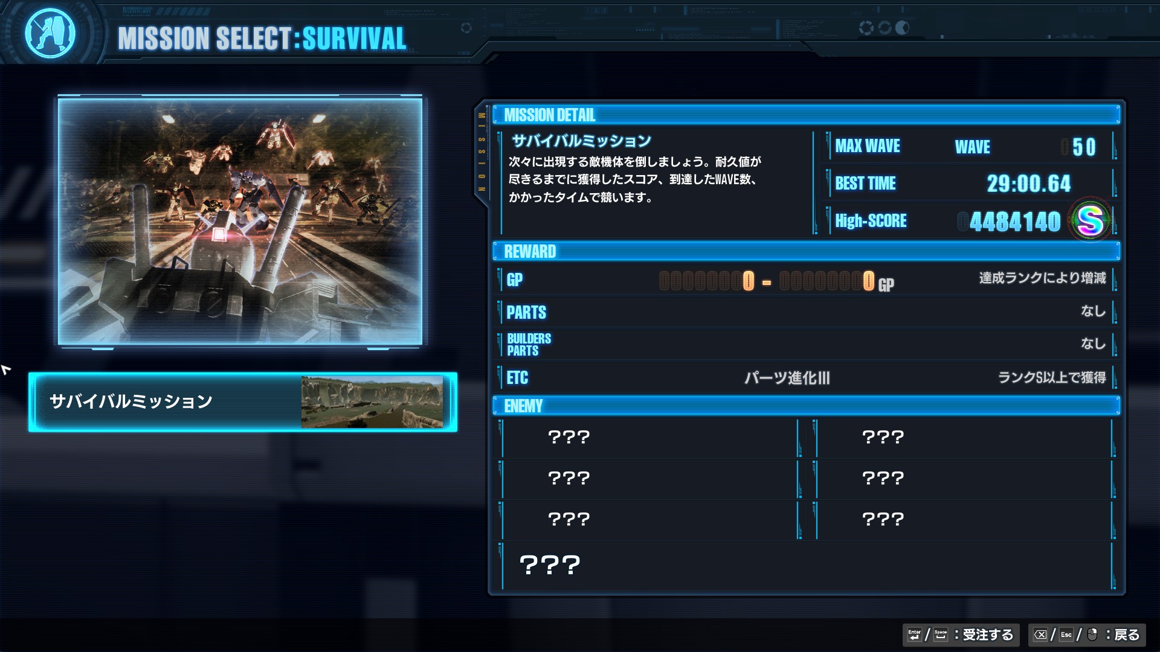The height and width of the screenshot is (652, 1160).
Task: Go back using 戻る button
Action: click(1087, 634)
